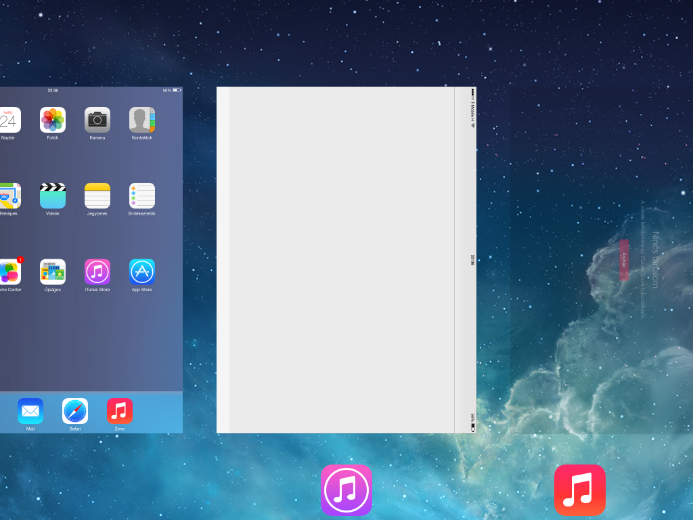The width and height of the screenshot is (693, 520).
Task: Open the App Store icon
Action: click(x=142, y=272)
